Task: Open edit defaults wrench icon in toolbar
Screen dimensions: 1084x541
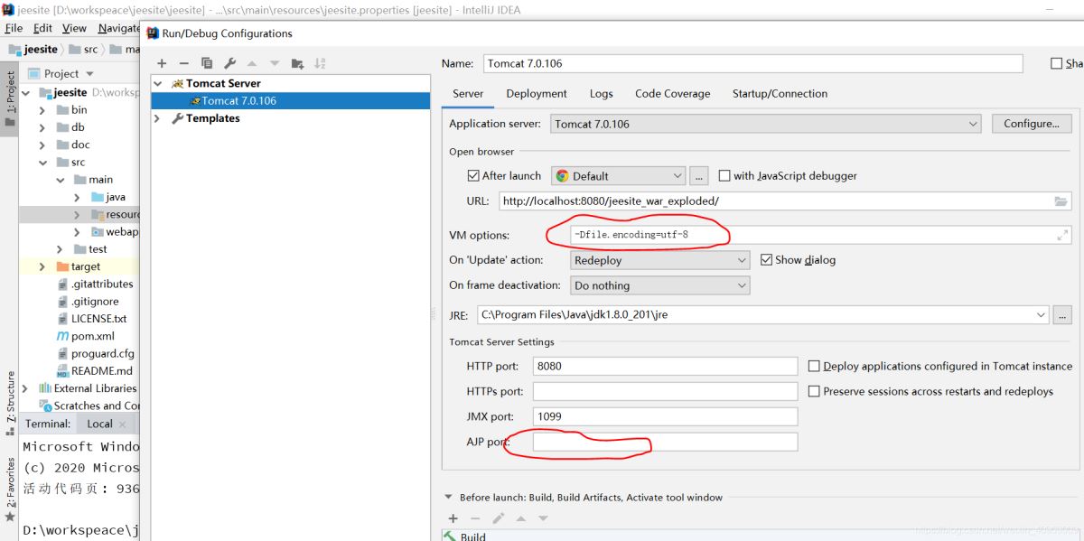Action: click(229, 63)
